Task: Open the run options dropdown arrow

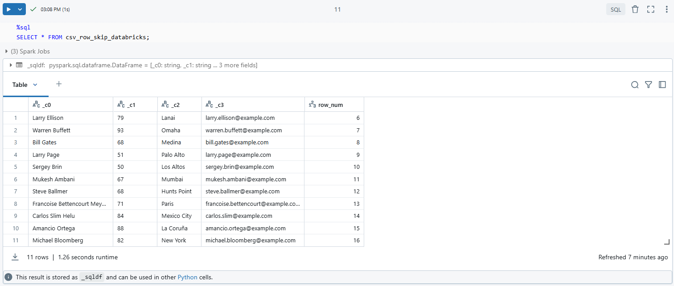Action: coord(20,9)
